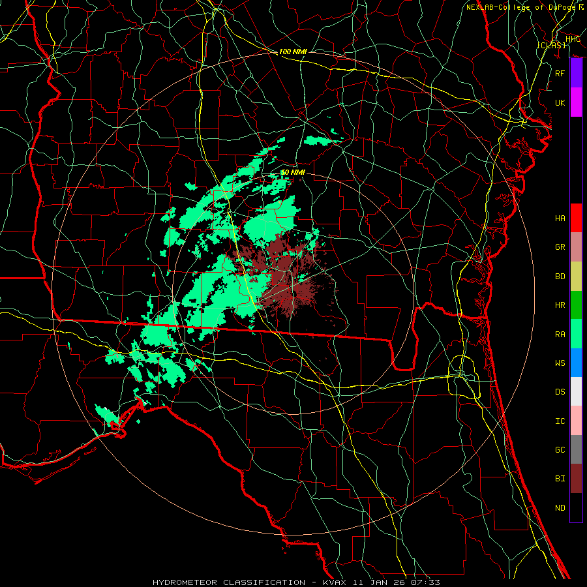
Task: Click the 50 NMI range ring label
Action: tap(293, 172)
